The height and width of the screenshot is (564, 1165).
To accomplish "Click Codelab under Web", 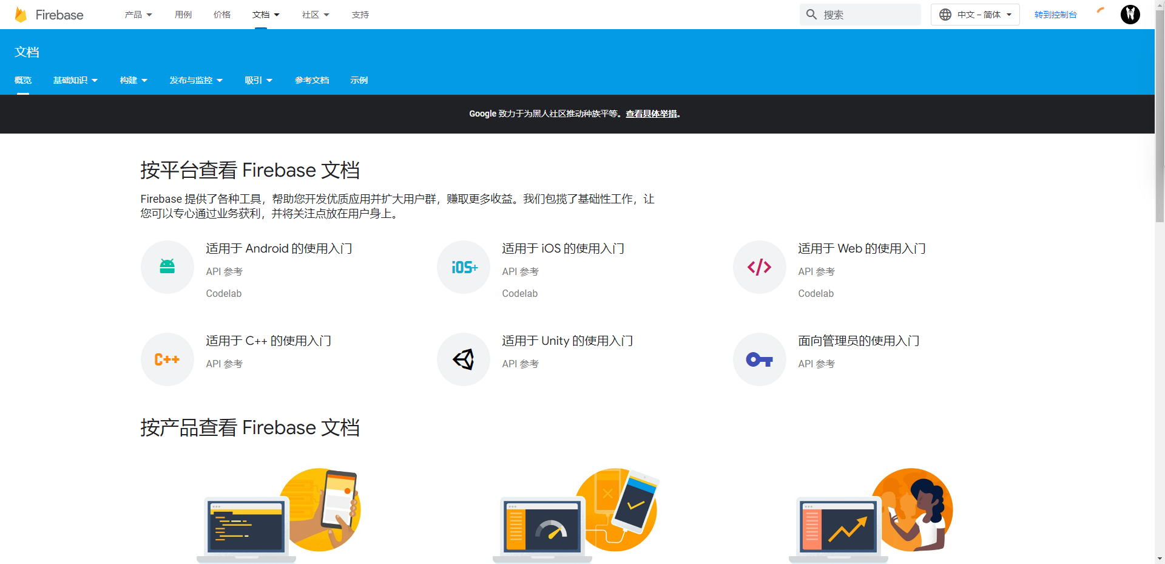I will tap(816, 293).
